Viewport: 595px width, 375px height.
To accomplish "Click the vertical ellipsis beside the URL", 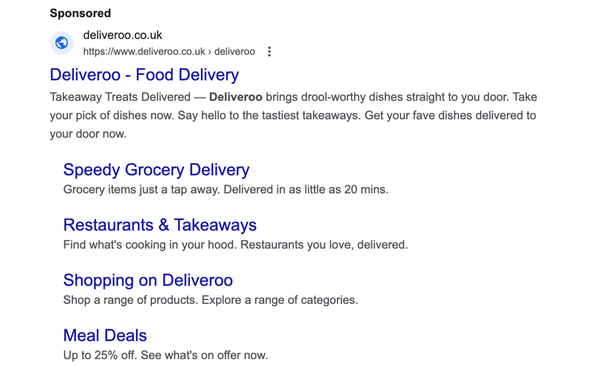I will [x=269, y=51].
